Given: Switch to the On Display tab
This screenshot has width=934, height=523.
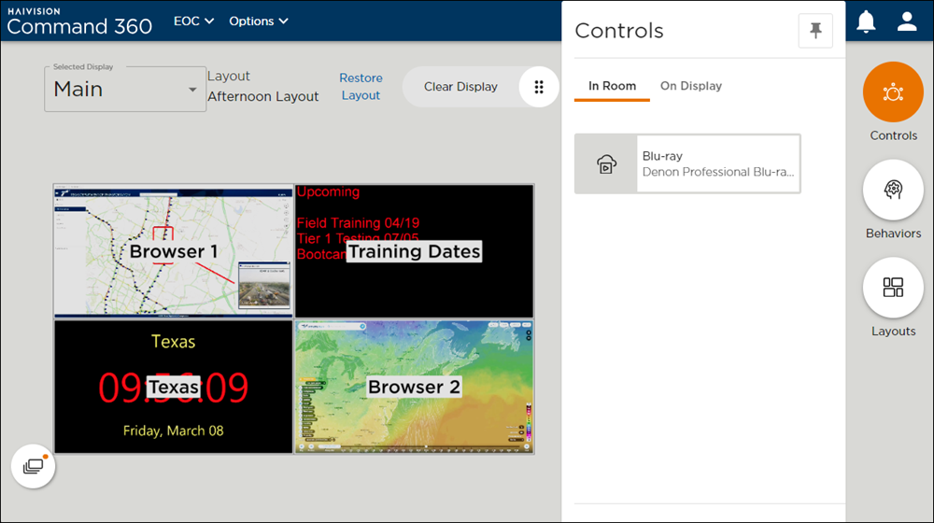Looking at the screenshot, I should point(691,86).
